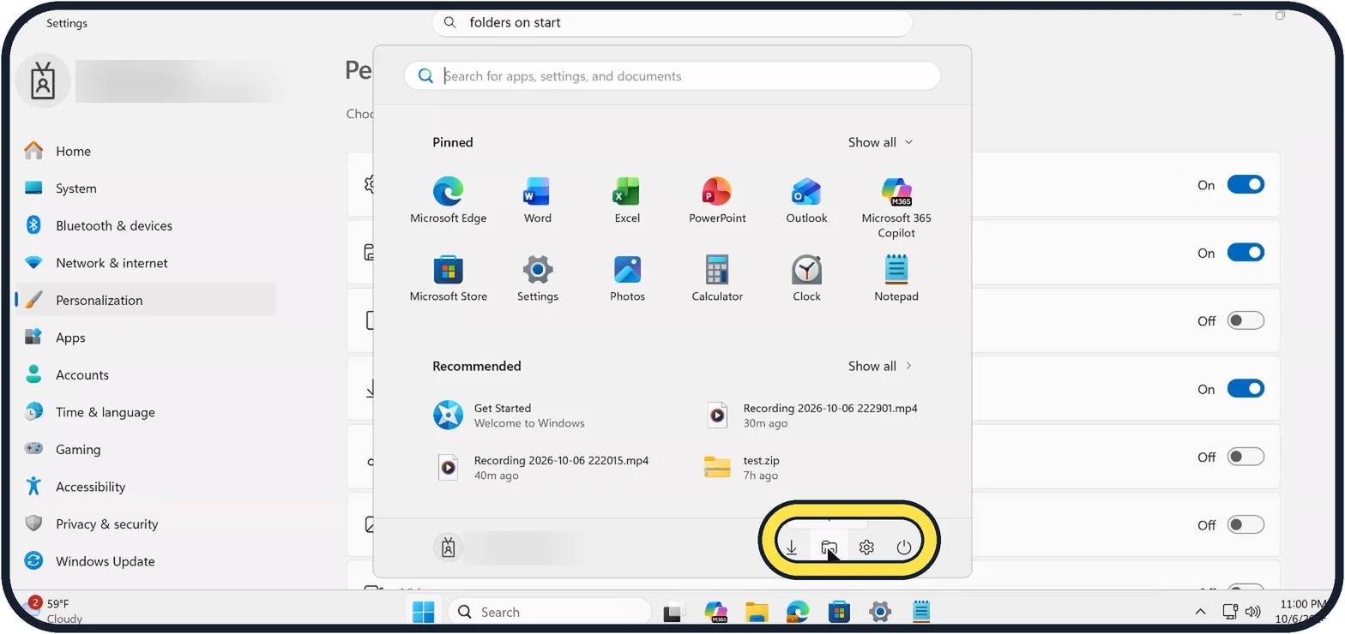Open Microsoft Store from pinned apps
The width and height of the screenshot is (1345, 634).
449,278
